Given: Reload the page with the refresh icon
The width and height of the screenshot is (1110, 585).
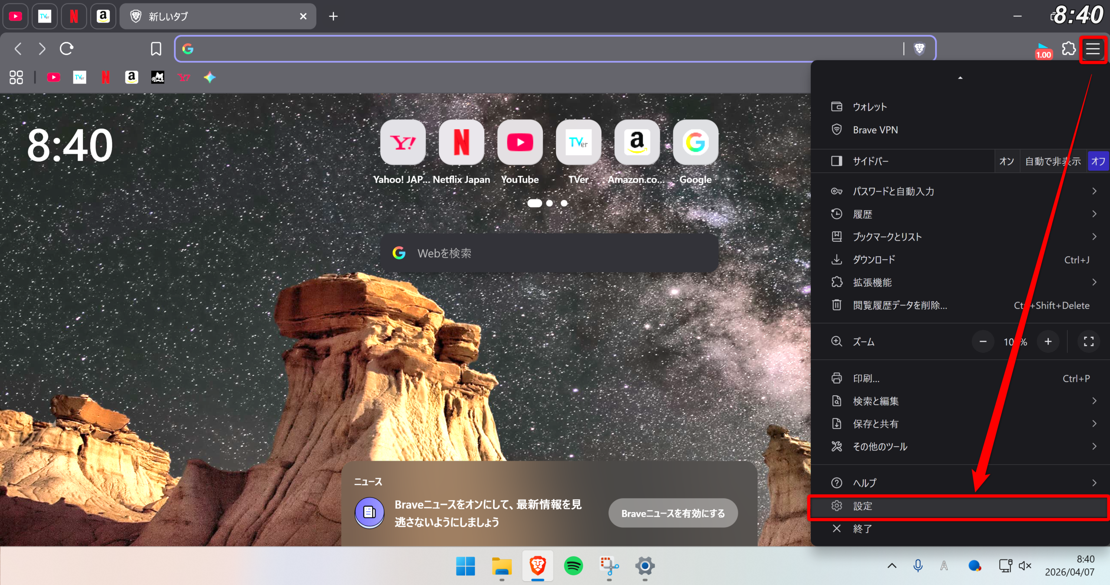Looking at the screenshot, I should (66, 49).
